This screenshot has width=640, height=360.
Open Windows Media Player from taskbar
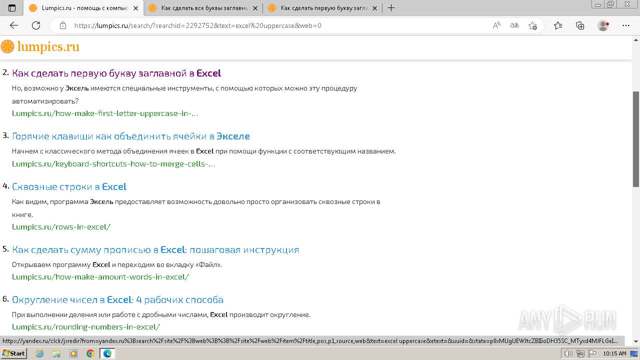click(73, 353)
